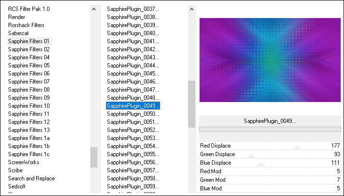The width and height of the screenshot is (344, 196).
Task: Click the highlighted SapphirePlugin_0049 list entry
Action: tap(133, 106)
